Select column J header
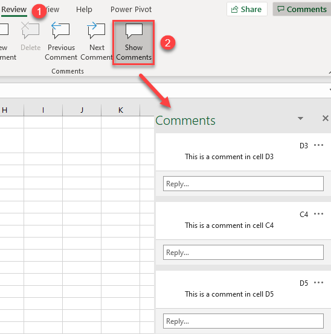 tap(82, 110)
